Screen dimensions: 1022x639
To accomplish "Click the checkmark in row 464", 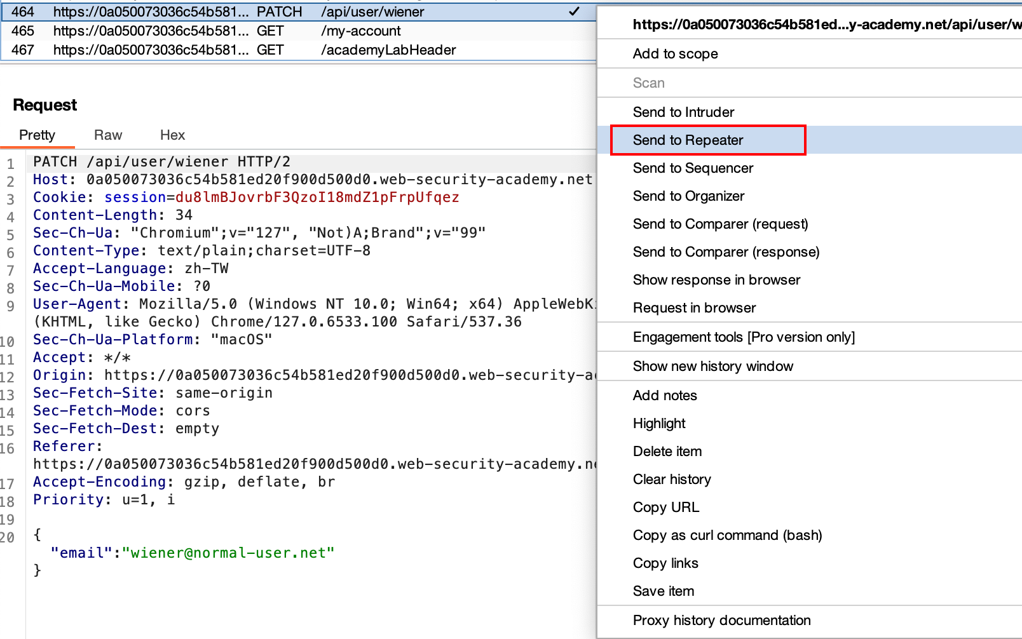I will 574,11.
